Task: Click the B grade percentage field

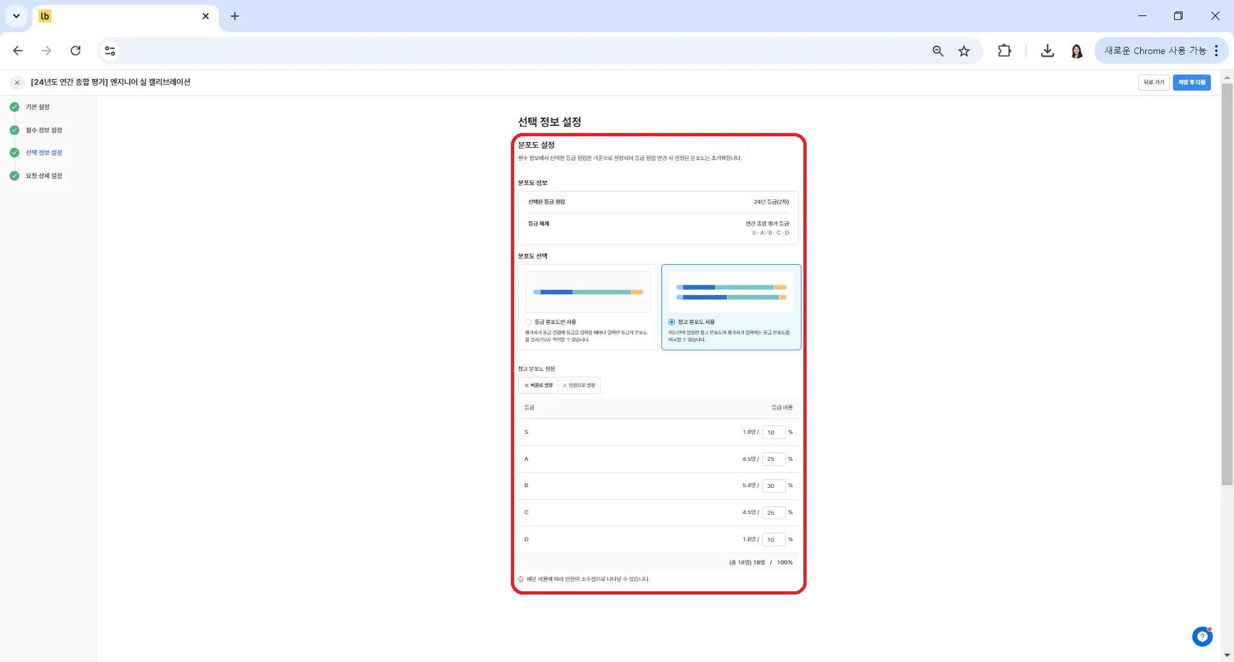Action: [x=774, y=486]
